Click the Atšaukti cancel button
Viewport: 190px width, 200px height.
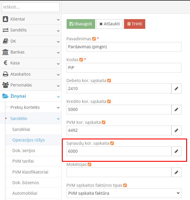point(110,24)
